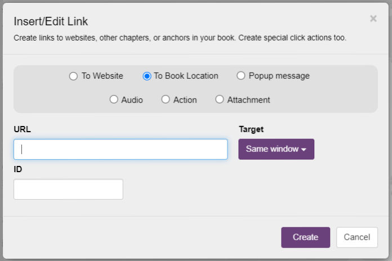Choose the To Book Location option
392x261 pixels.
[x=147, y=76]
